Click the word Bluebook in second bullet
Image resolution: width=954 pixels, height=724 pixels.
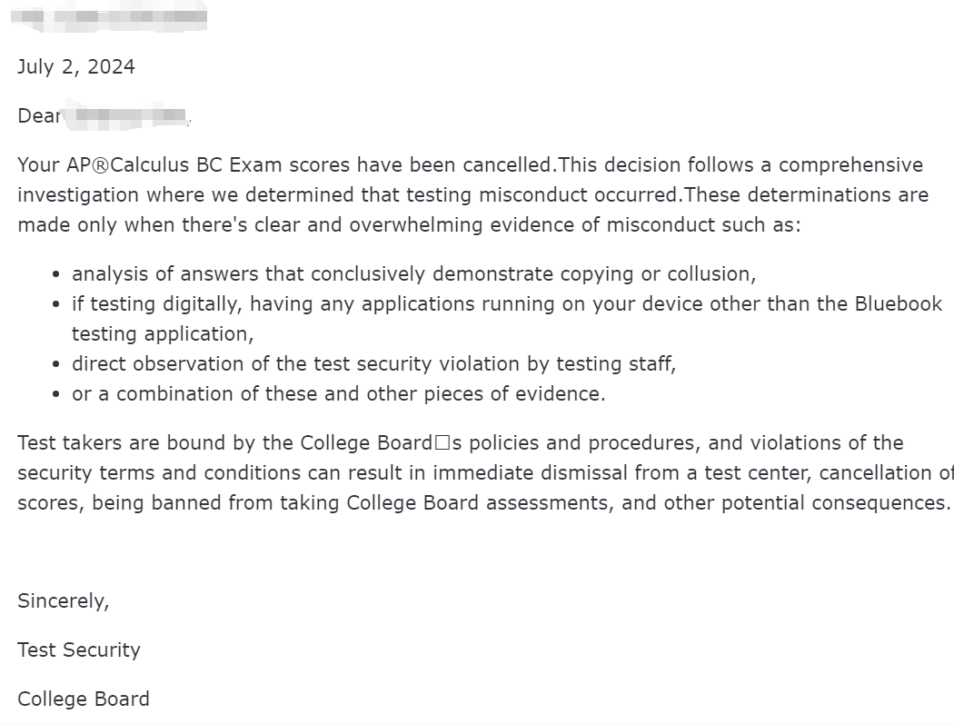click(899, 303)
